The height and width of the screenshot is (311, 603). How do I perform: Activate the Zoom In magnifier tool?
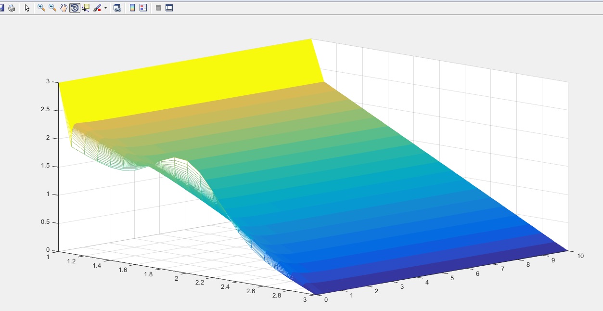pyautogui.click(x=41, y=8)
